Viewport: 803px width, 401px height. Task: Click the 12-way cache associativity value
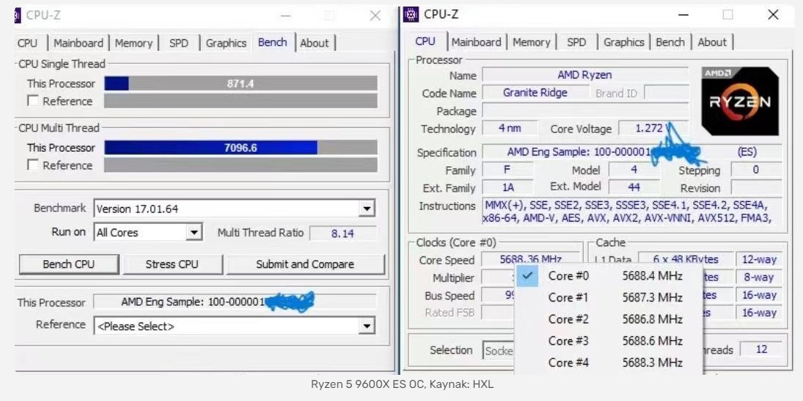[759, 259]
